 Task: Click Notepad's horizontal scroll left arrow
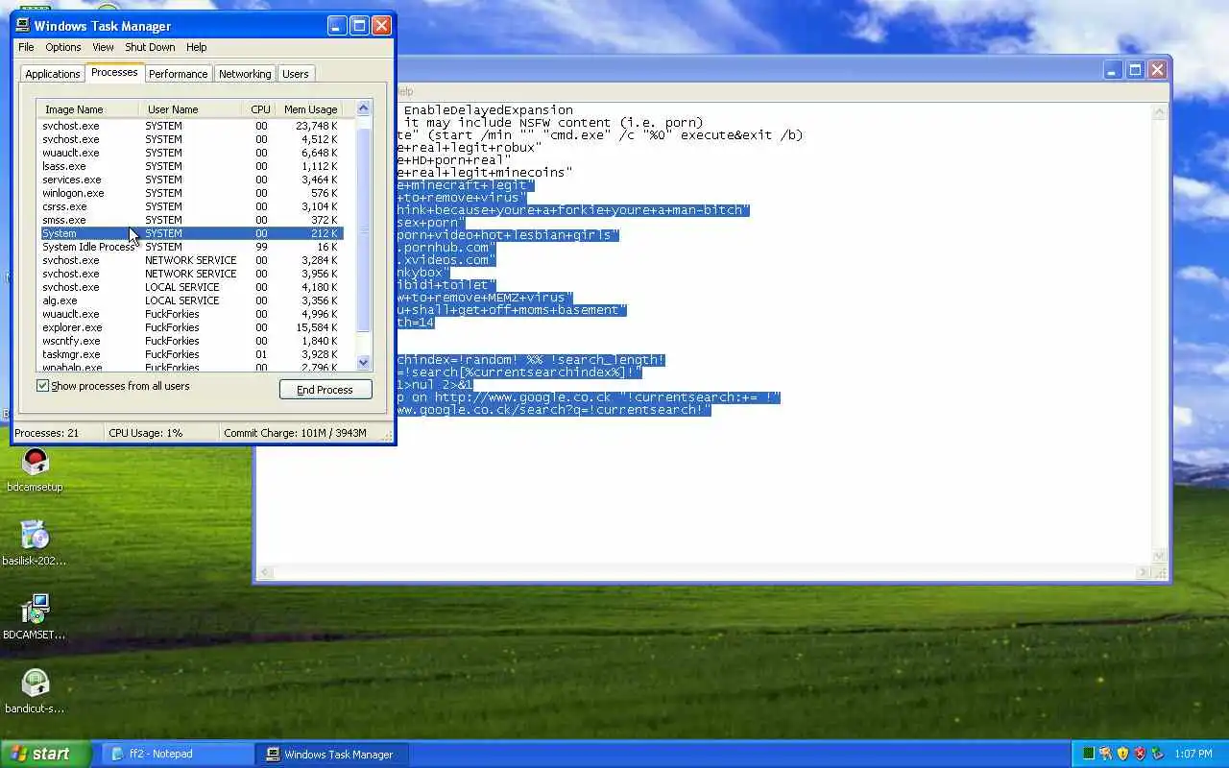point(266,572)
